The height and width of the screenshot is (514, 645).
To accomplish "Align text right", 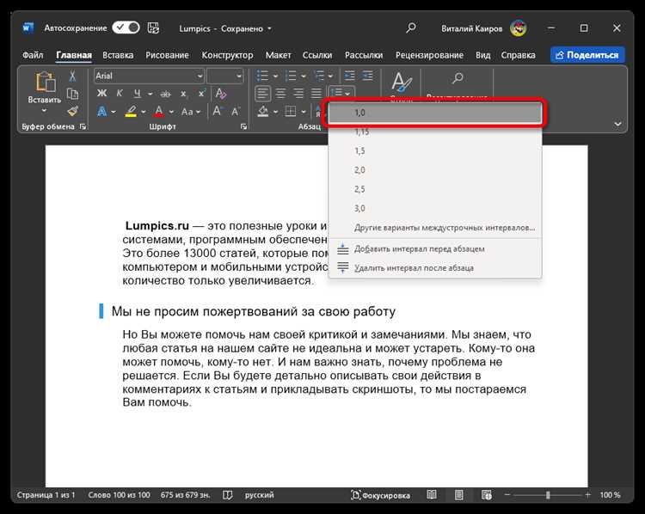I will point(298,94).
